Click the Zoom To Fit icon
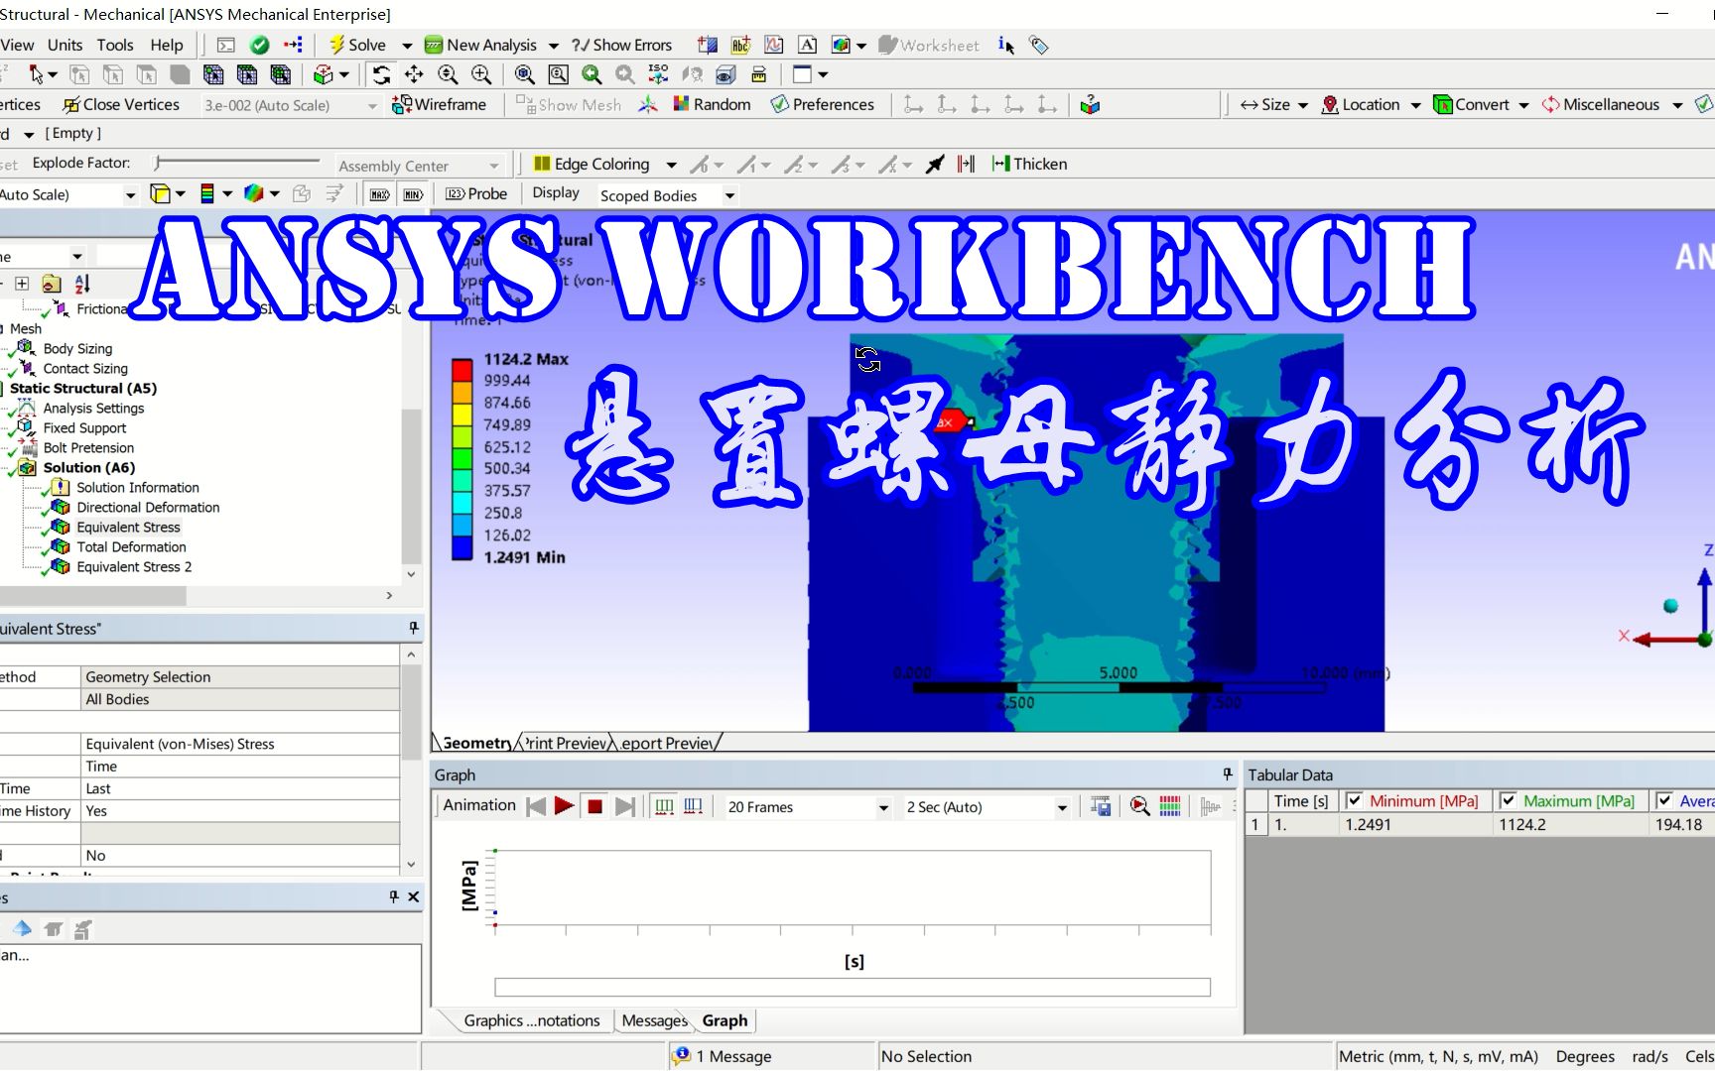 pyautogui.click(x=524, y=74)
